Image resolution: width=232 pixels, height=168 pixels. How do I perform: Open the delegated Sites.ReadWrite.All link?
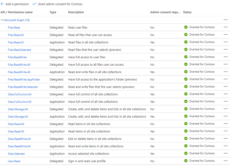point(19,139)
